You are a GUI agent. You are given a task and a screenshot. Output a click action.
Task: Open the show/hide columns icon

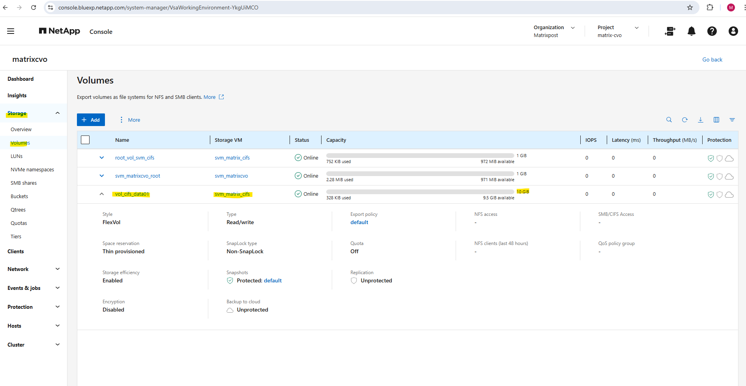(x=716, y=120)
